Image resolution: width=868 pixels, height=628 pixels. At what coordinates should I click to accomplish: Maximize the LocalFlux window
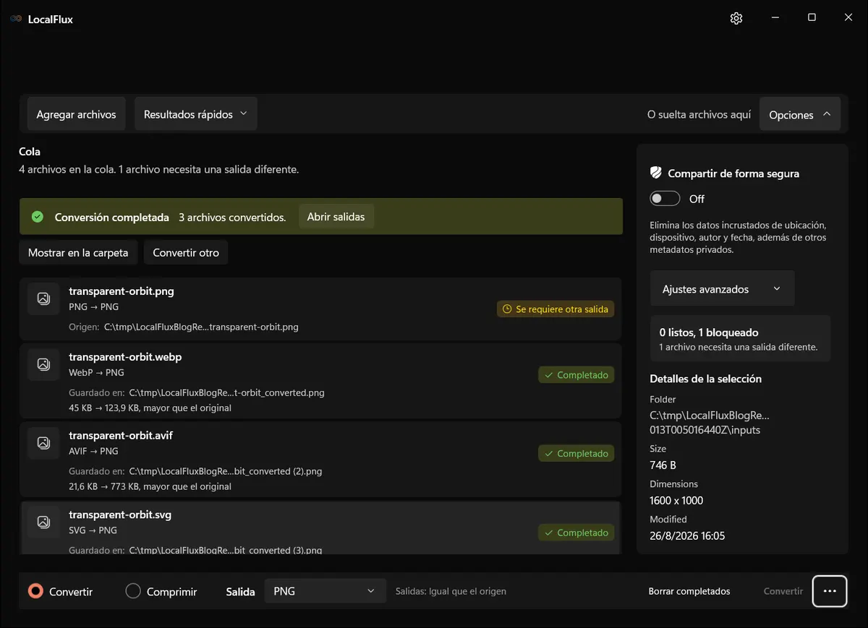[812, 18]
